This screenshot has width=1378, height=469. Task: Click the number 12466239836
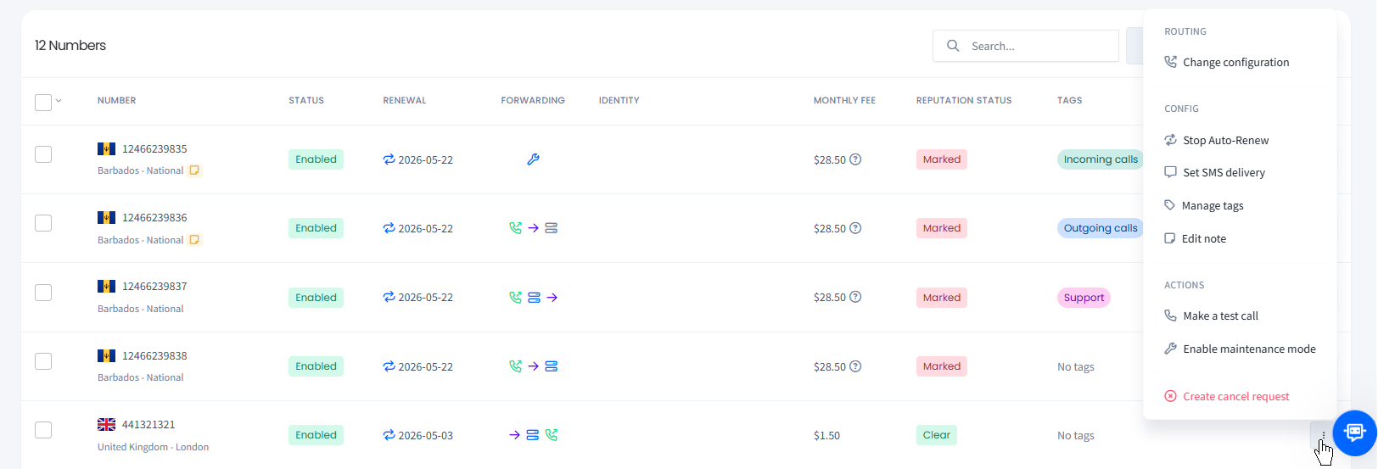154,218
